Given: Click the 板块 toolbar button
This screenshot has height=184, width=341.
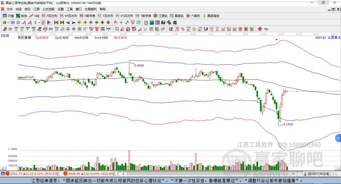Looking at the screenshot, I should [x=21, y=16].
